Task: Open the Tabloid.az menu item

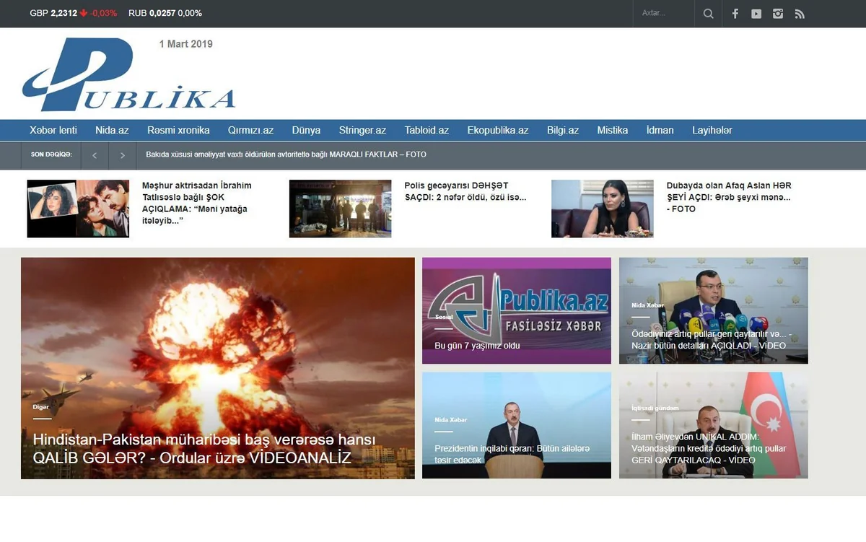Action: pyautogui.click(x=427, y=131)
